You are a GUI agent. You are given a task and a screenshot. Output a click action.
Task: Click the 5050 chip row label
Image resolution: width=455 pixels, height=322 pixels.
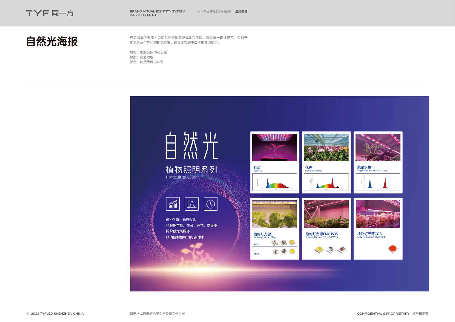coord(256,245)
